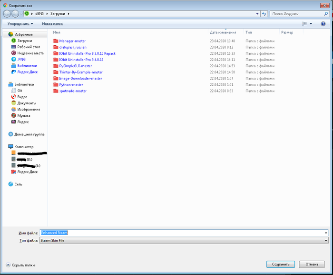Open the view options dropdown arrow
This screenshot has height=275, width=333.
coord(311,24)
